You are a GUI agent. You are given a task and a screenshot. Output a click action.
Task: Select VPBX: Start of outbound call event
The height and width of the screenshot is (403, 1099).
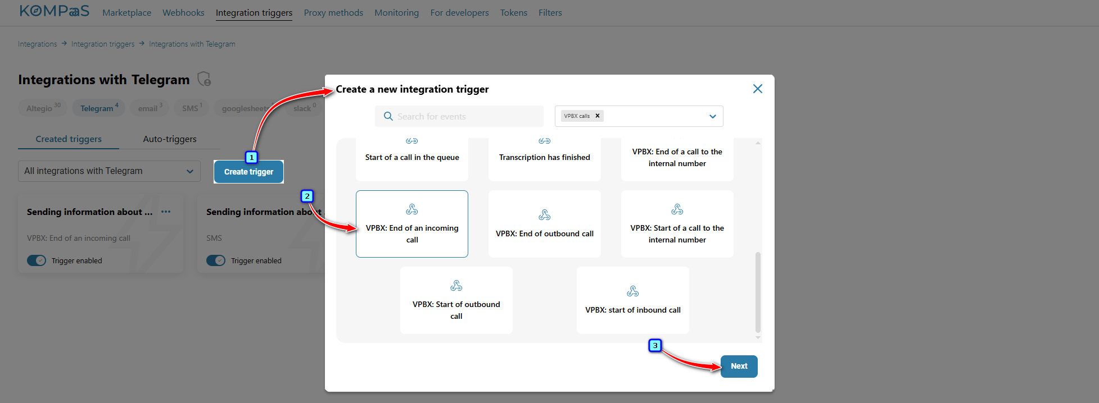point(456,300)
